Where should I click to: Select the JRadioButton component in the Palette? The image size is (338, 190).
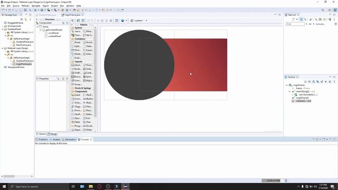point(88,102)
